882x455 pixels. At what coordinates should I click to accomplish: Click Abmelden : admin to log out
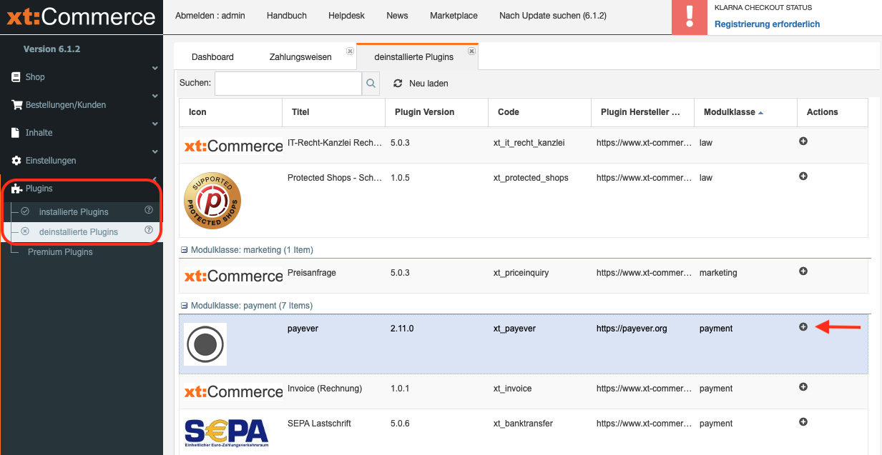click(210, 16)
